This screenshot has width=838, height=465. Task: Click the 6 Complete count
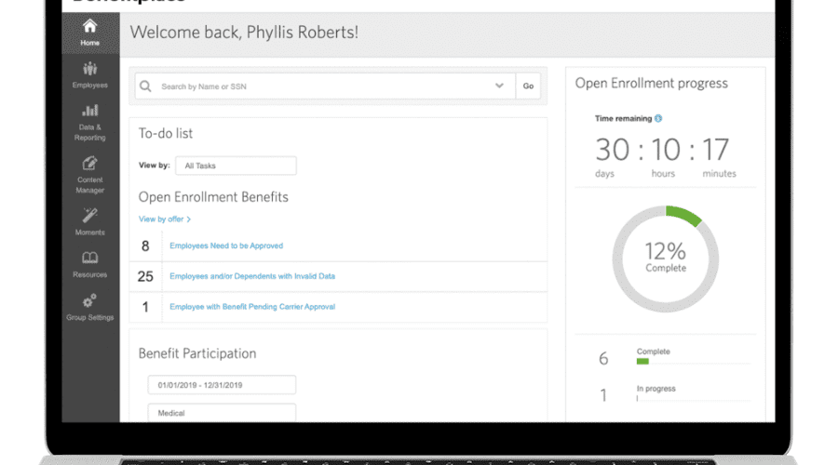click(603, 358)
